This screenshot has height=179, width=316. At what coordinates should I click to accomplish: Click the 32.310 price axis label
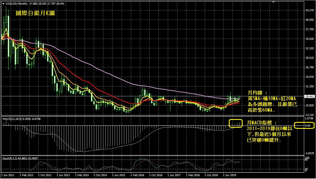310,48
